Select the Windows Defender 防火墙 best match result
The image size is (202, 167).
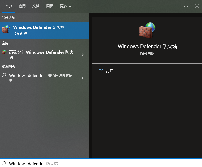[45, 30]
